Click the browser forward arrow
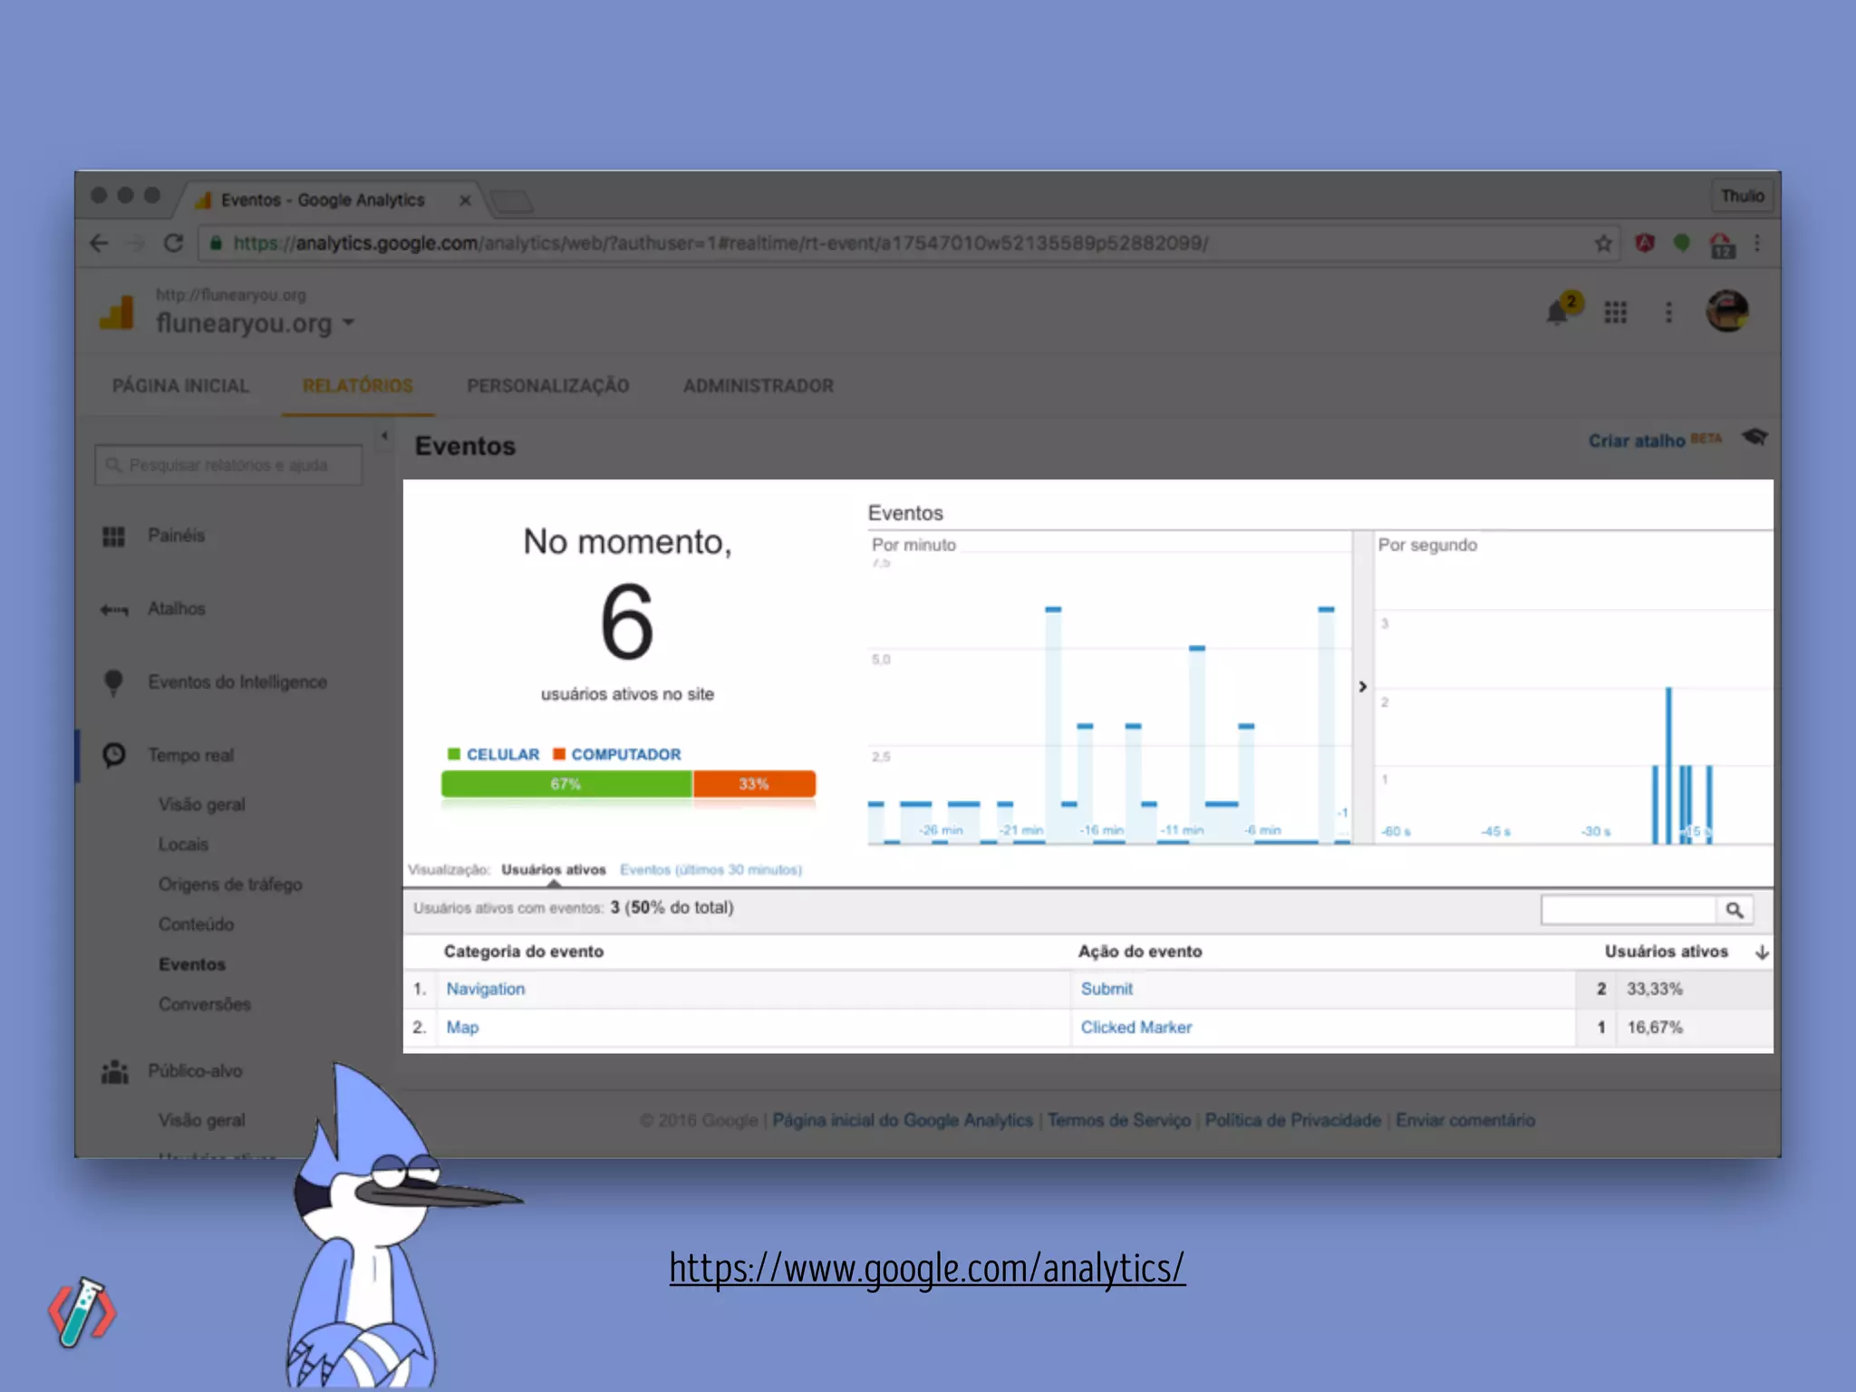1856x1392 pixels. [x=136, y=243]
